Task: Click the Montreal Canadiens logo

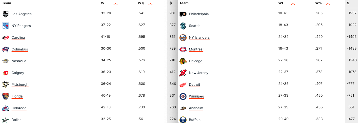Action: pos(183,49)
